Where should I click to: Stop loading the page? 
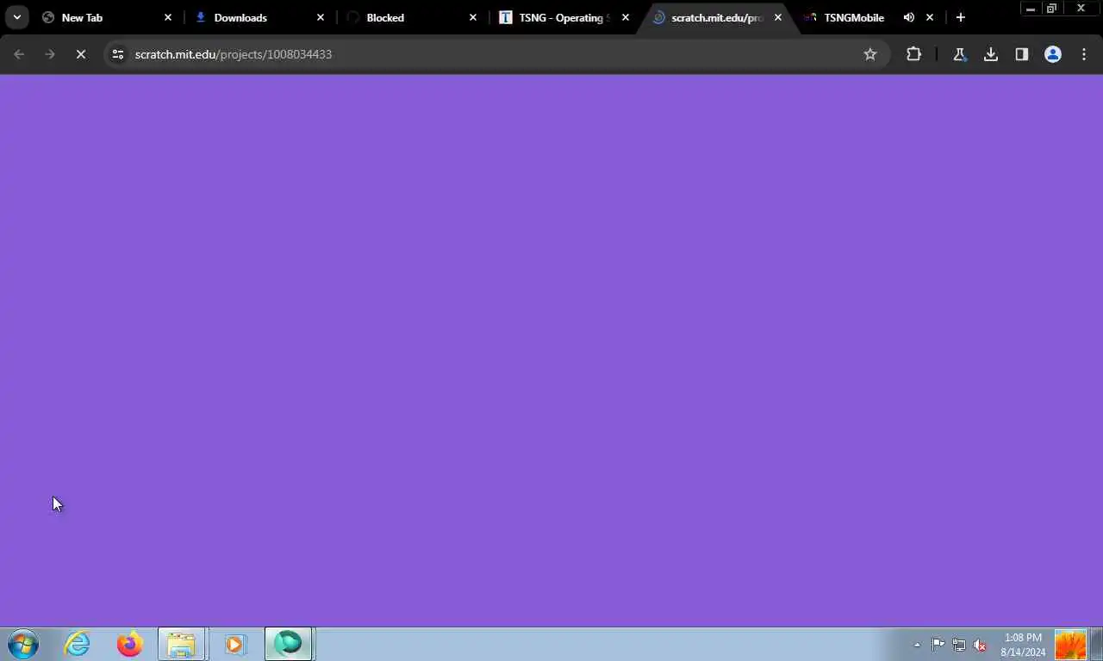click(x=81, y=54)
